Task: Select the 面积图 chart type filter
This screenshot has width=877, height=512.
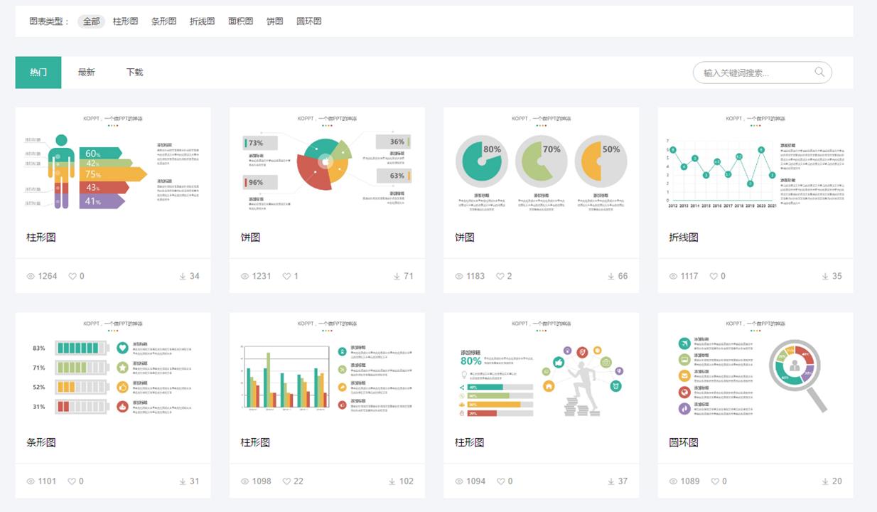Action: 242,21
